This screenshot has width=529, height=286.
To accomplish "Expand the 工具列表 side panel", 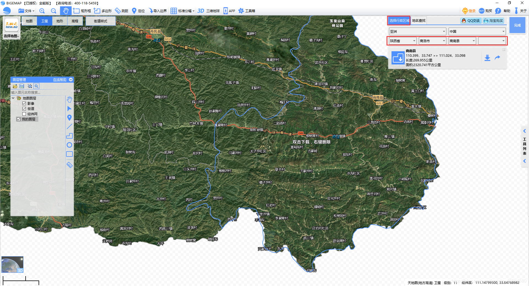I will tap(525, 146).
